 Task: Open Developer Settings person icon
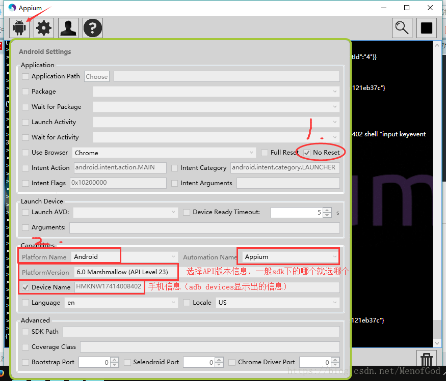click(68, 28)
